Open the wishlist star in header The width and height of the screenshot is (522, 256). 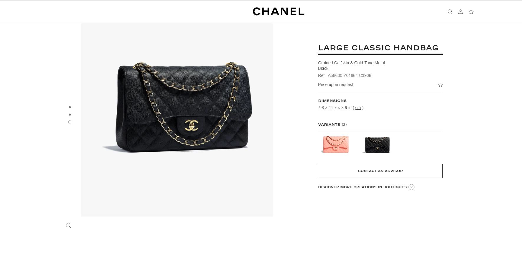[x=471, y=12]
